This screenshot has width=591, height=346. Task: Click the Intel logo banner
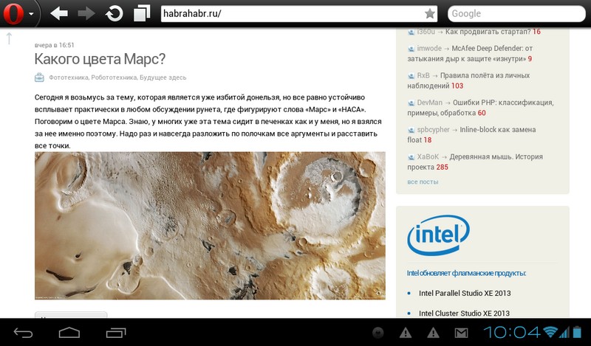tap(438, 235)
